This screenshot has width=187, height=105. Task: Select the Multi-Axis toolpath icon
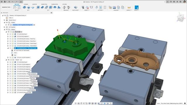75,7
